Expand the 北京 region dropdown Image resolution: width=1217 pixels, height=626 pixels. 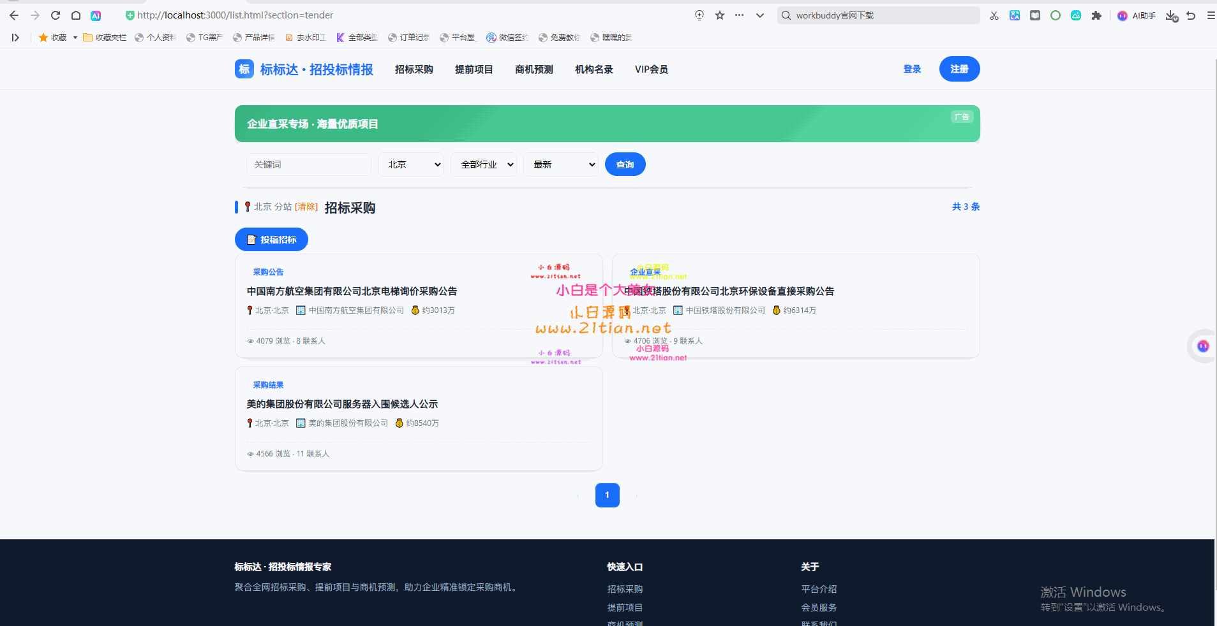point(411,164)
